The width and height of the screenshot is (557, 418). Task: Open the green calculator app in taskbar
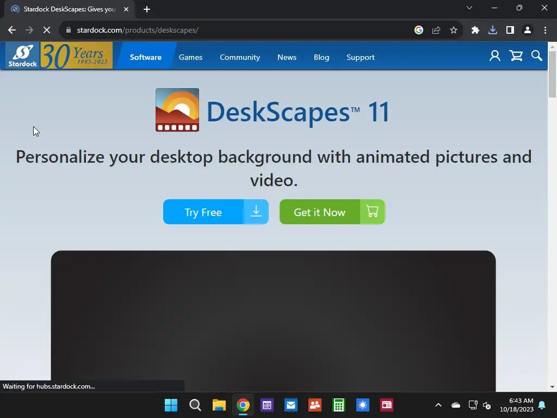(x=338, y=405)
